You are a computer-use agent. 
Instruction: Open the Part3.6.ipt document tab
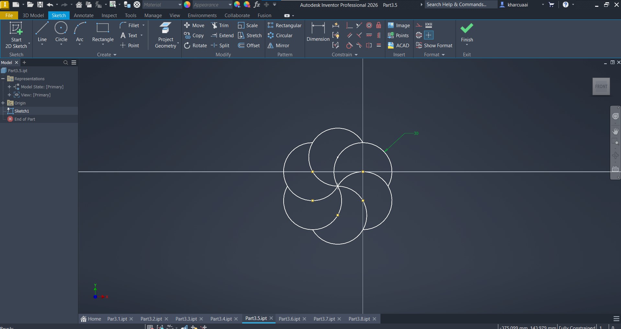click(289, 319)
